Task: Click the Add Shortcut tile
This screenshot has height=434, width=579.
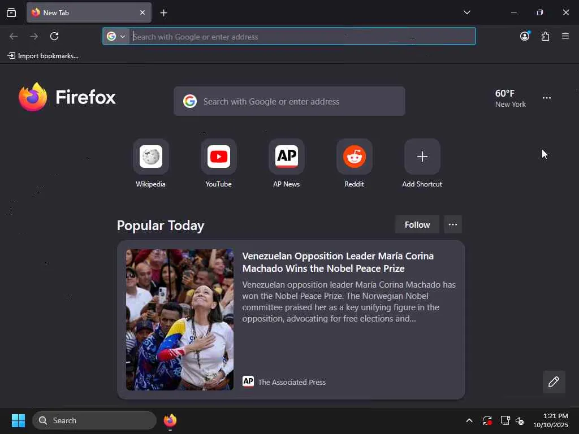Action: coord(422,163)
